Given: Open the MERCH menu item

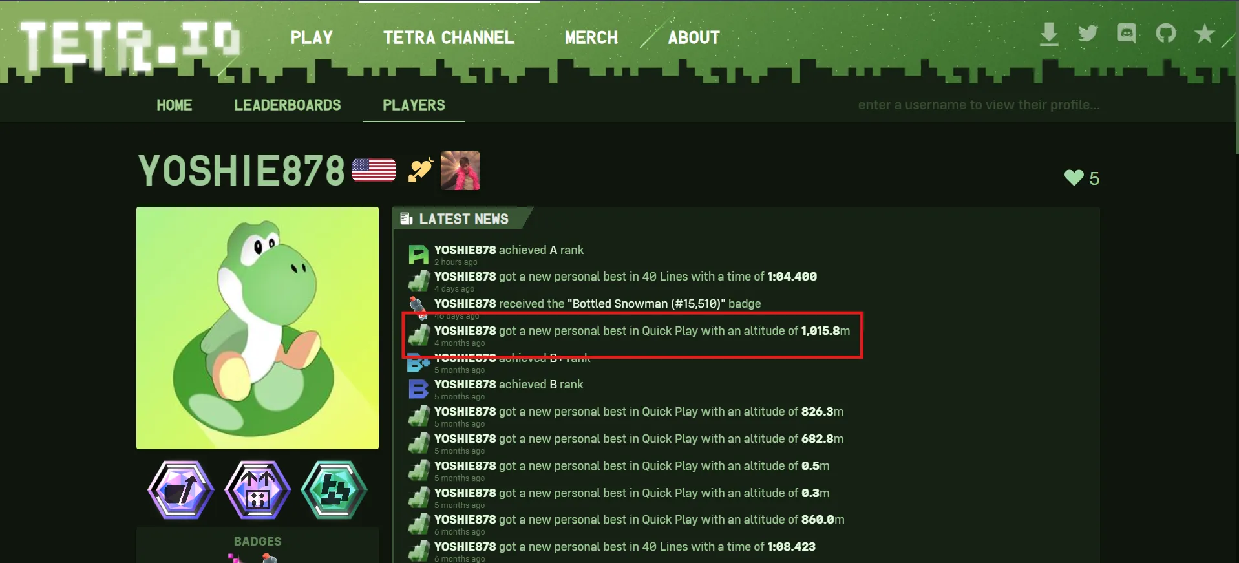Looking at the screenshot, I should point(591,37).
